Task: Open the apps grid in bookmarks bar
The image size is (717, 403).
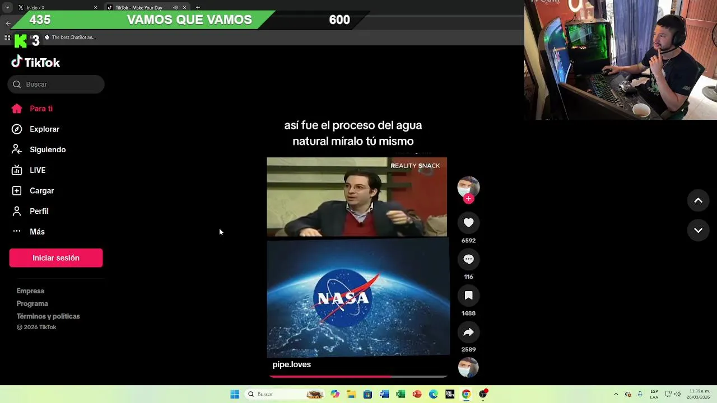Action: 7,38
